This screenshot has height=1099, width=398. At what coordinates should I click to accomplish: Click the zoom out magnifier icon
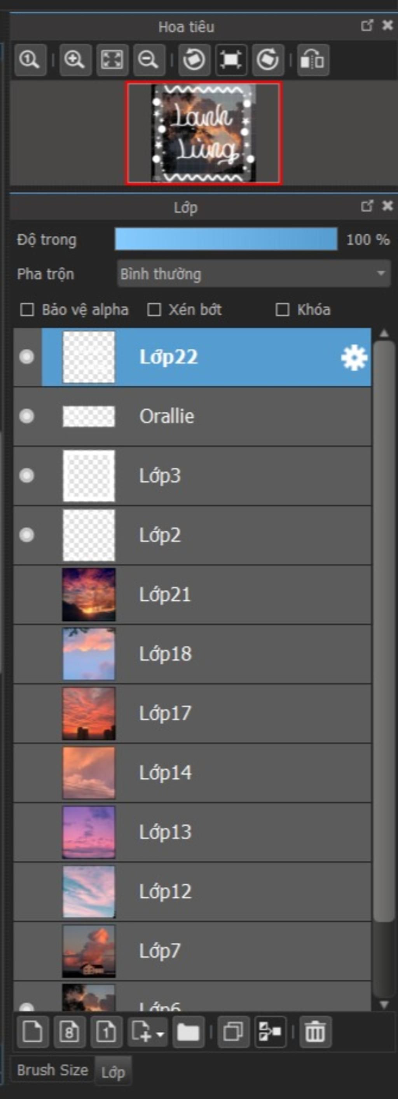[149, 60]
